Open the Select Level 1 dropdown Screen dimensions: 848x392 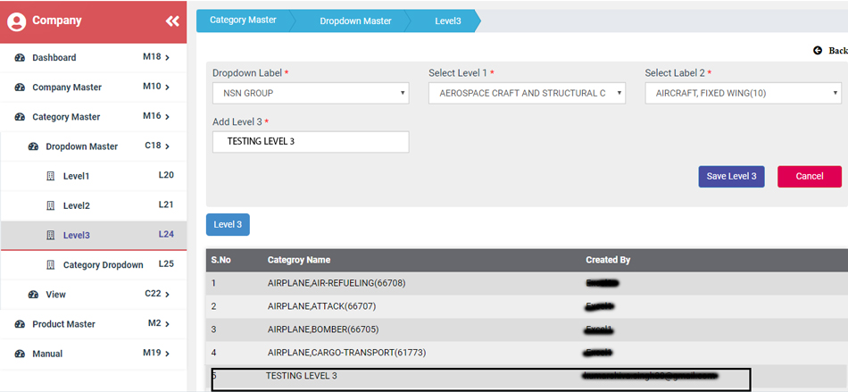526,93
